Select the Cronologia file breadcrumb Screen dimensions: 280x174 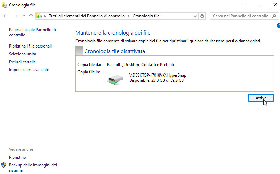coord(146,16)
